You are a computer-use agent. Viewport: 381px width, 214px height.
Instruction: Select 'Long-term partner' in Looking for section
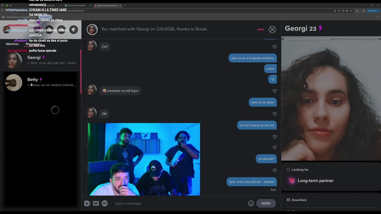(311, 181)
